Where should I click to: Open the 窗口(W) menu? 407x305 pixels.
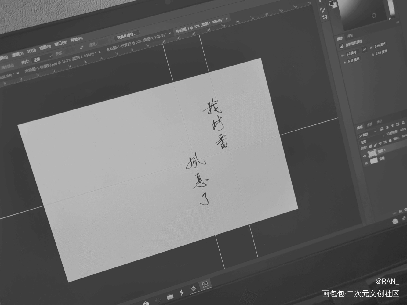tap(61, 44)
